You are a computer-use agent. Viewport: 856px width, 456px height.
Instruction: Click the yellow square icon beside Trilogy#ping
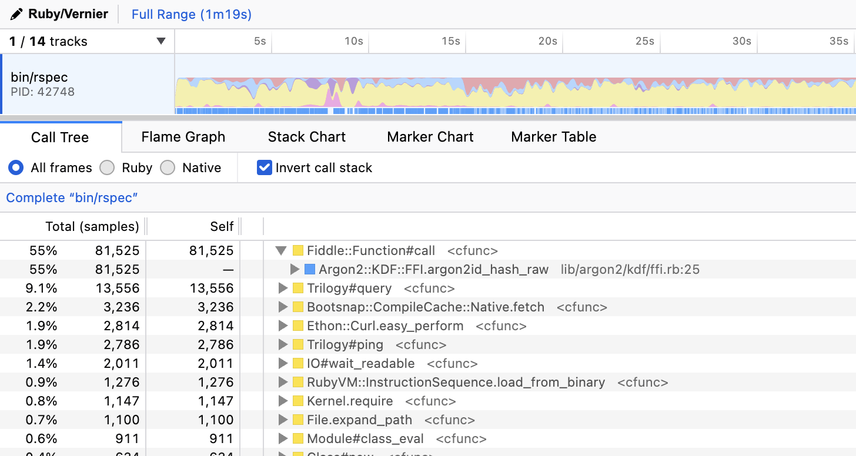[x=298, y=345]
